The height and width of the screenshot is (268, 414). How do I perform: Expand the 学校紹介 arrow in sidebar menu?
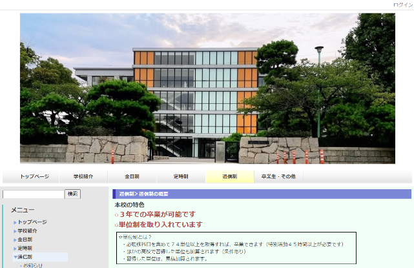(x=15, y=231)
